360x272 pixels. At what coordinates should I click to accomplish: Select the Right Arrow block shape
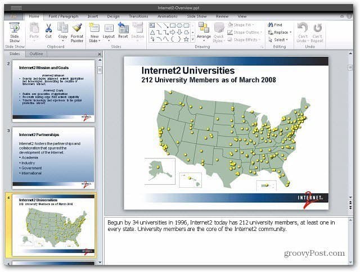[x=173, y=33]
